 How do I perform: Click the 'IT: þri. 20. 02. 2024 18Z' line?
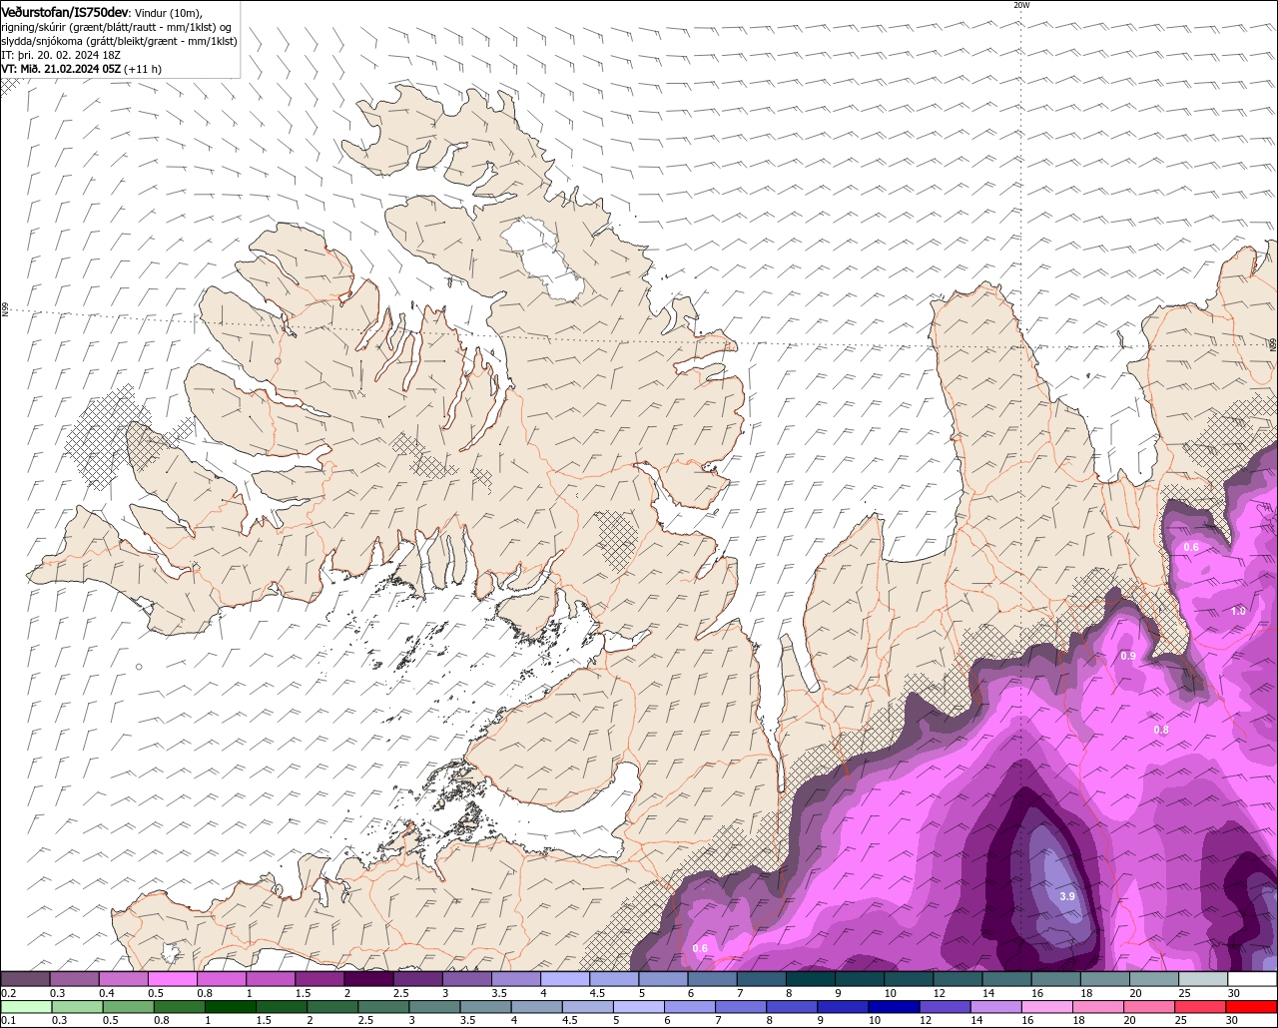click(61, 55)
